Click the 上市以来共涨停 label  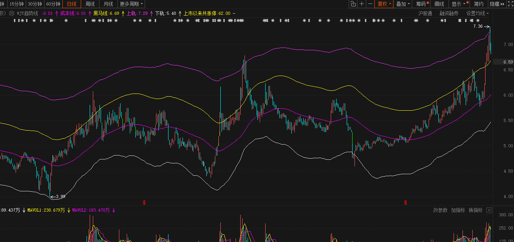(207, 13)
